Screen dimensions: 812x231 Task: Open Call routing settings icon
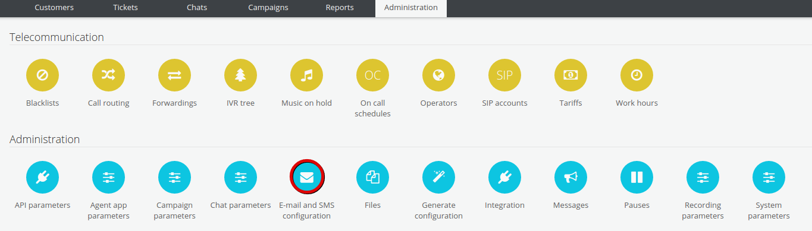click(x=109, y=75)
